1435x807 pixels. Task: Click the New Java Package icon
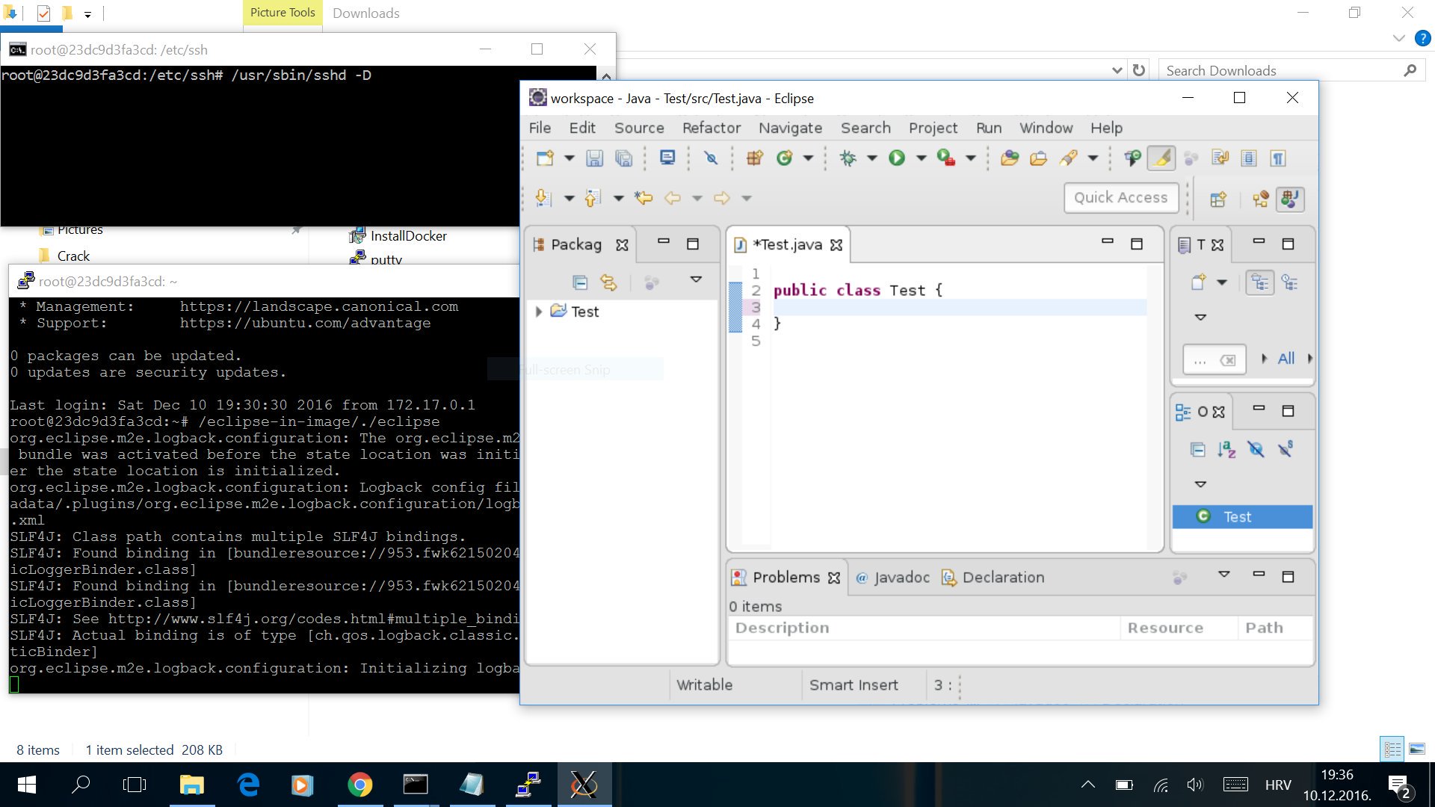(755, 158)
